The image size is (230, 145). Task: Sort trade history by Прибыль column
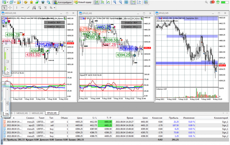pos(174,118)
